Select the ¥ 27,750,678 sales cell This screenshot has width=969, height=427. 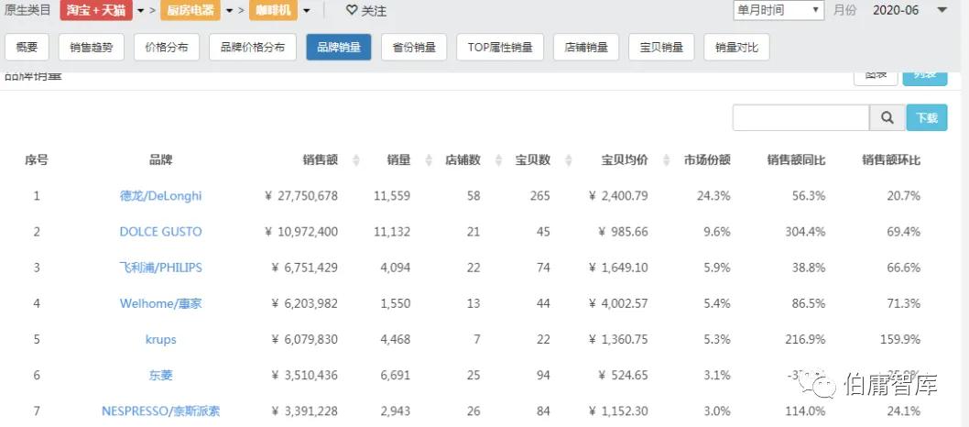pyautogui.click(x=301, y=196)
